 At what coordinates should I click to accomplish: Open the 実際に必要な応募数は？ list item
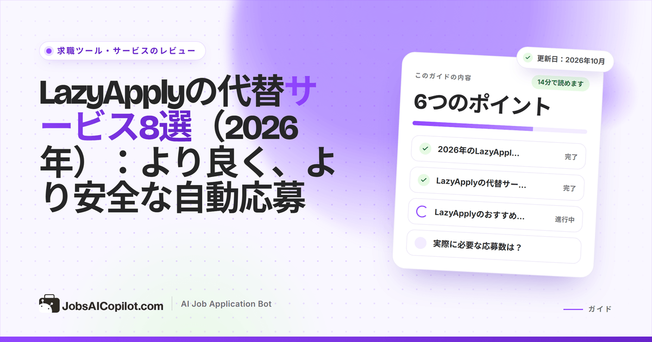pos(494,246)
